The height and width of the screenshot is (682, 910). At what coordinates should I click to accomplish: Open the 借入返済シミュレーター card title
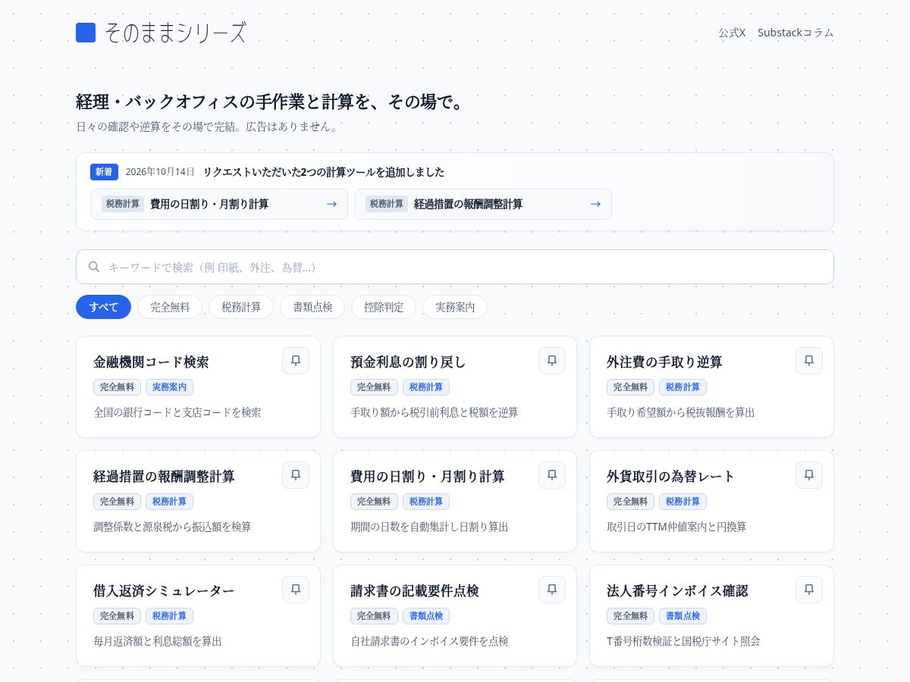click(x=164, y=591)
